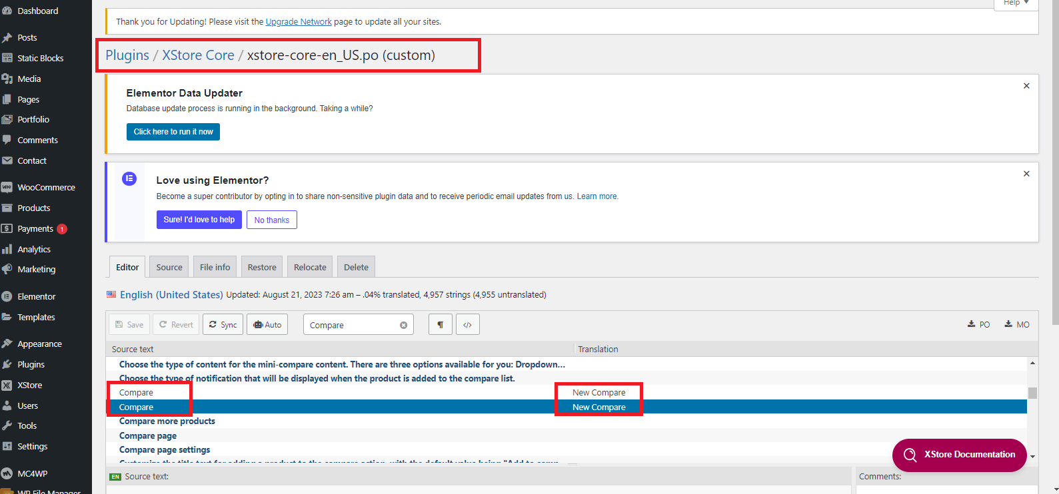
Task: Clear the Compare filter text
Action: (403, 325)
